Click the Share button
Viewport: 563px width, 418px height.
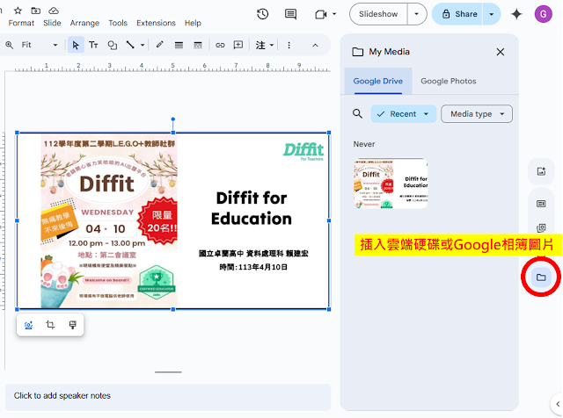(457, 14)
